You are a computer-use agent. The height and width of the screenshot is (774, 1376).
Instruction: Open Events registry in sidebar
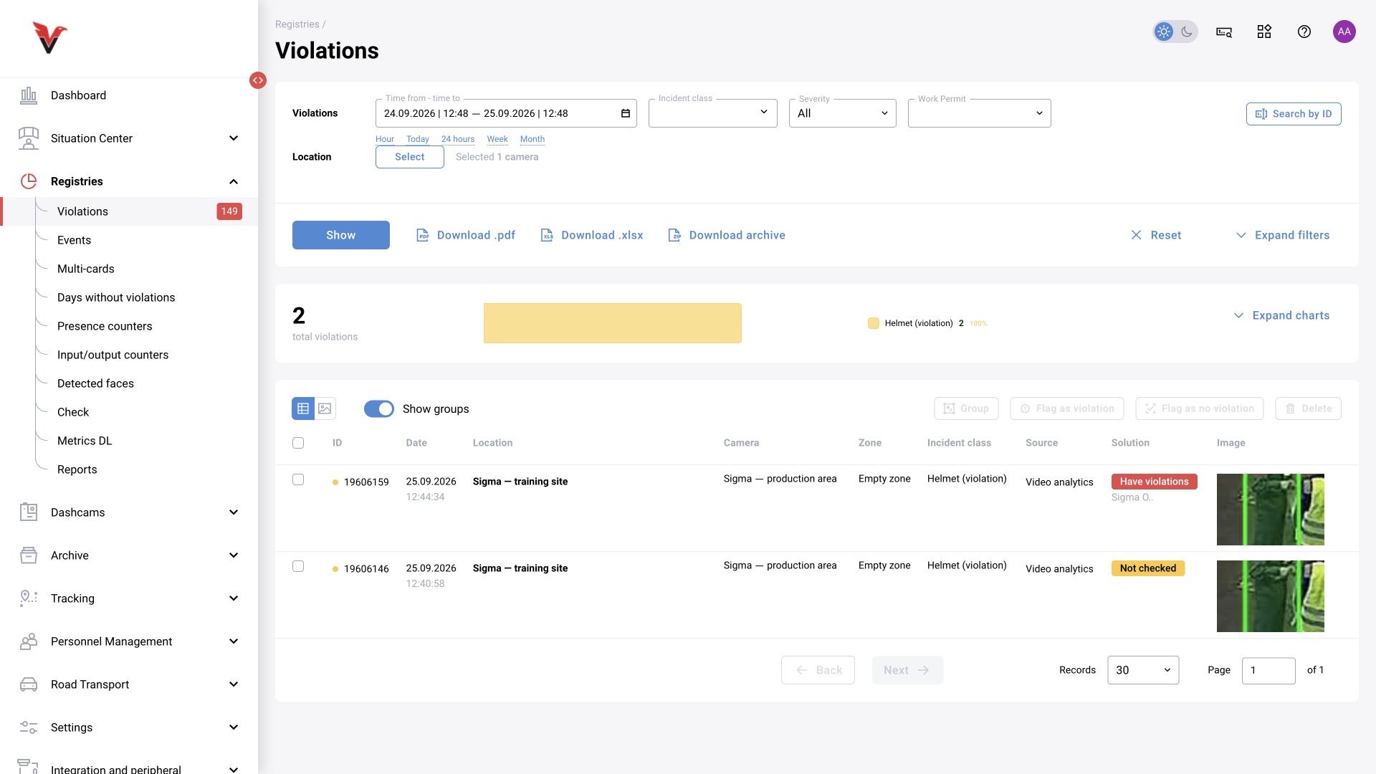(75, 240)
